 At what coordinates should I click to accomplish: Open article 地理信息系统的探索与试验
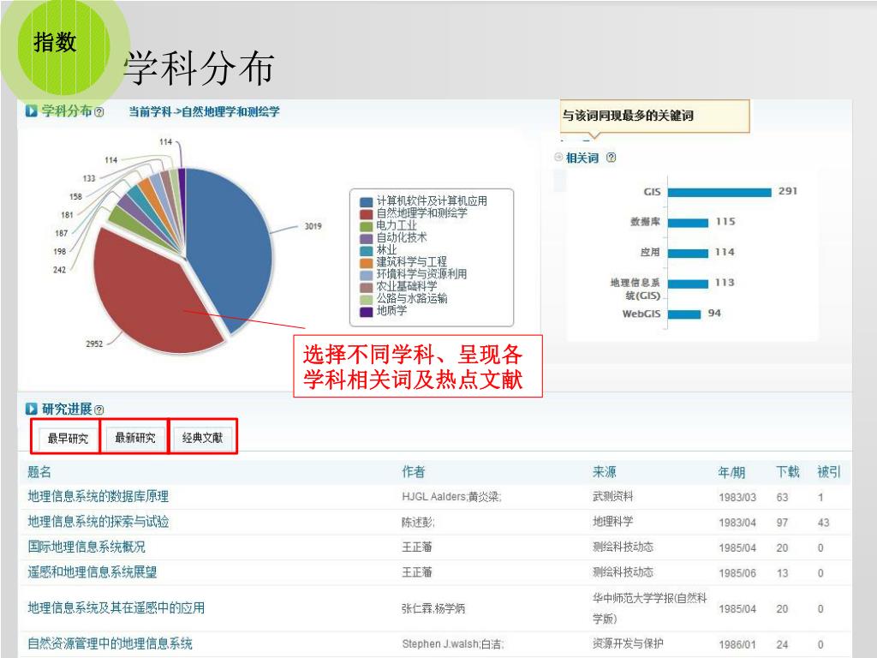pyautogui.click(x=98, y=522)
